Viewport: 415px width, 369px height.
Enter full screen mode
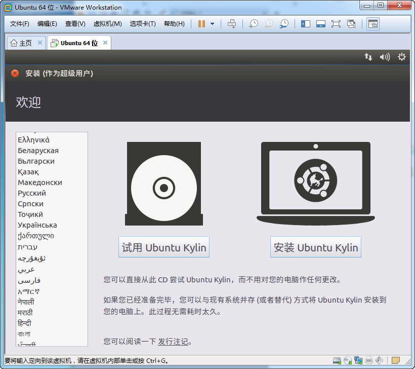coord(336,24)
